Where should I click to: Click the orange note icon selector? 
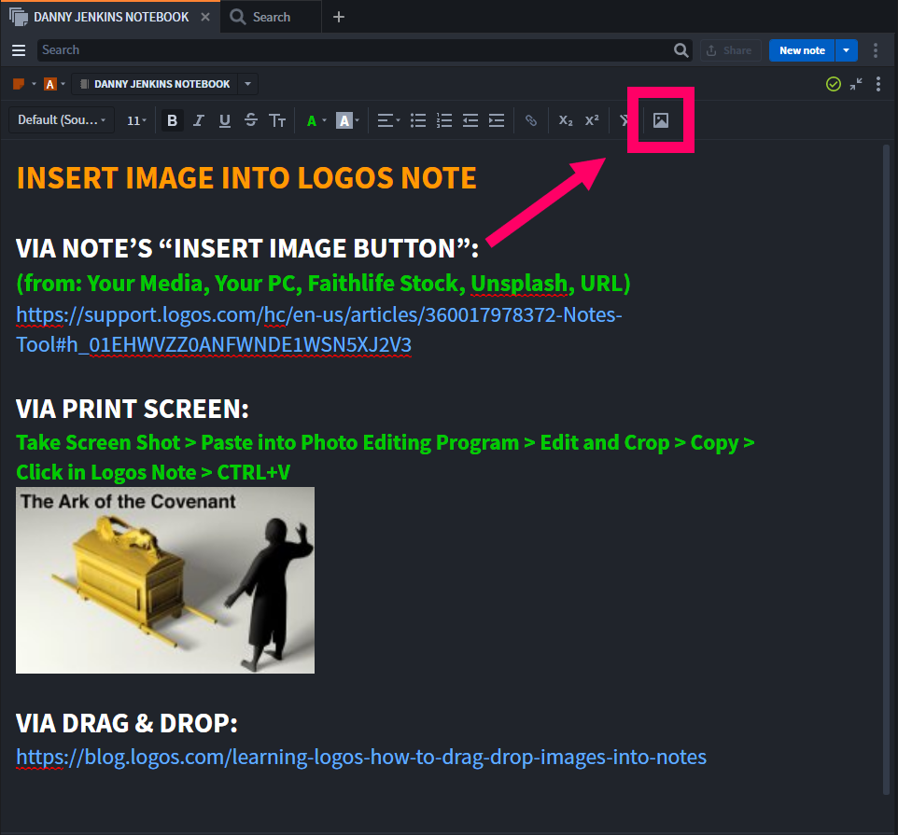click(x=19, y=84)
